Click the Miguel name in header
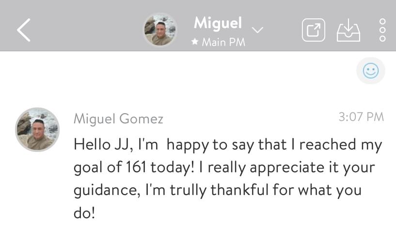 [218, 22]
